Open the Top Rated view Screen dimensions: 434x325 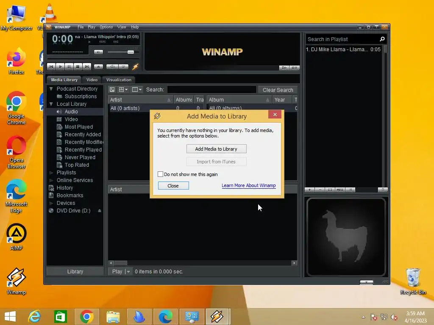77,165
